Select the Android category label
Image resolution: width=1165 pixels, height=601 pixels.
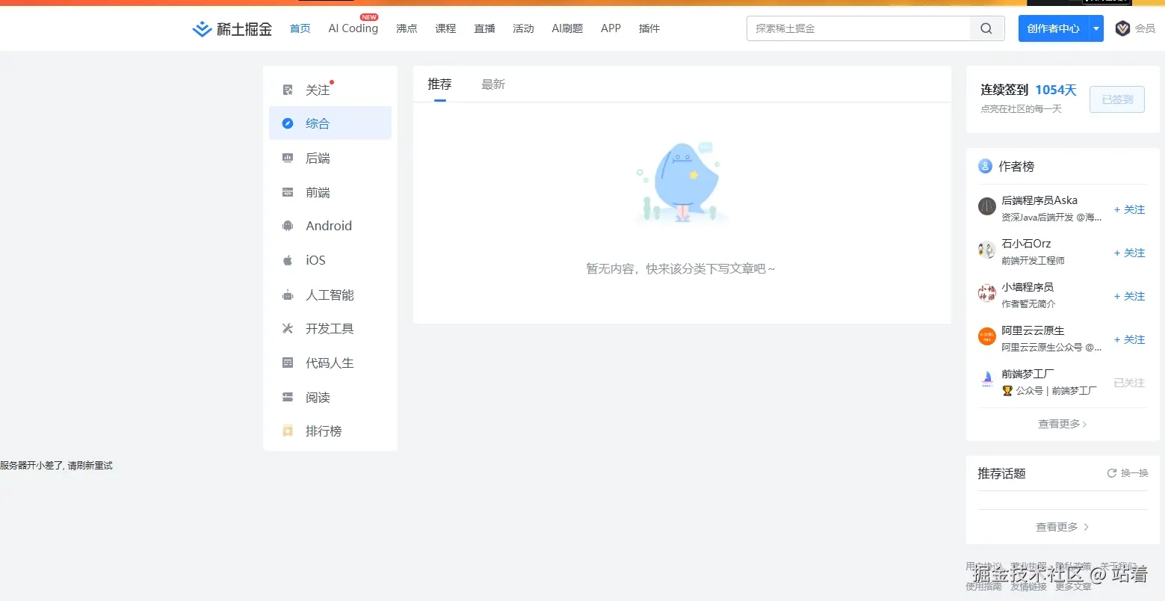329,226
